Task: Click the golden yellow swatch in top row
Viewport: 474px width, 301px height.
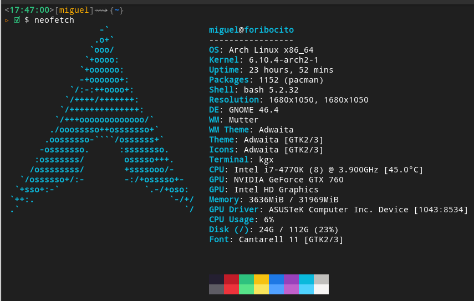Action: [261, 279]
